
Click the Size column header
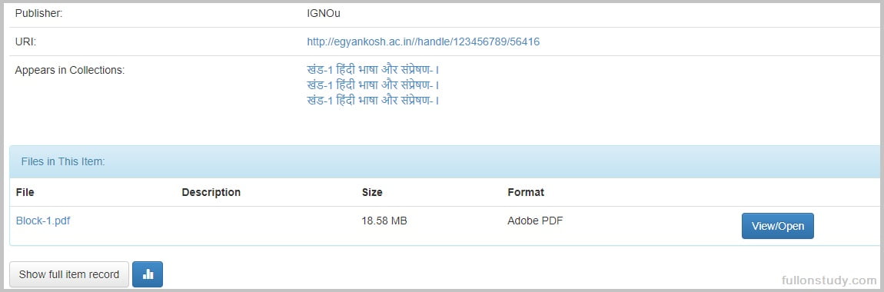pos(372,192)
